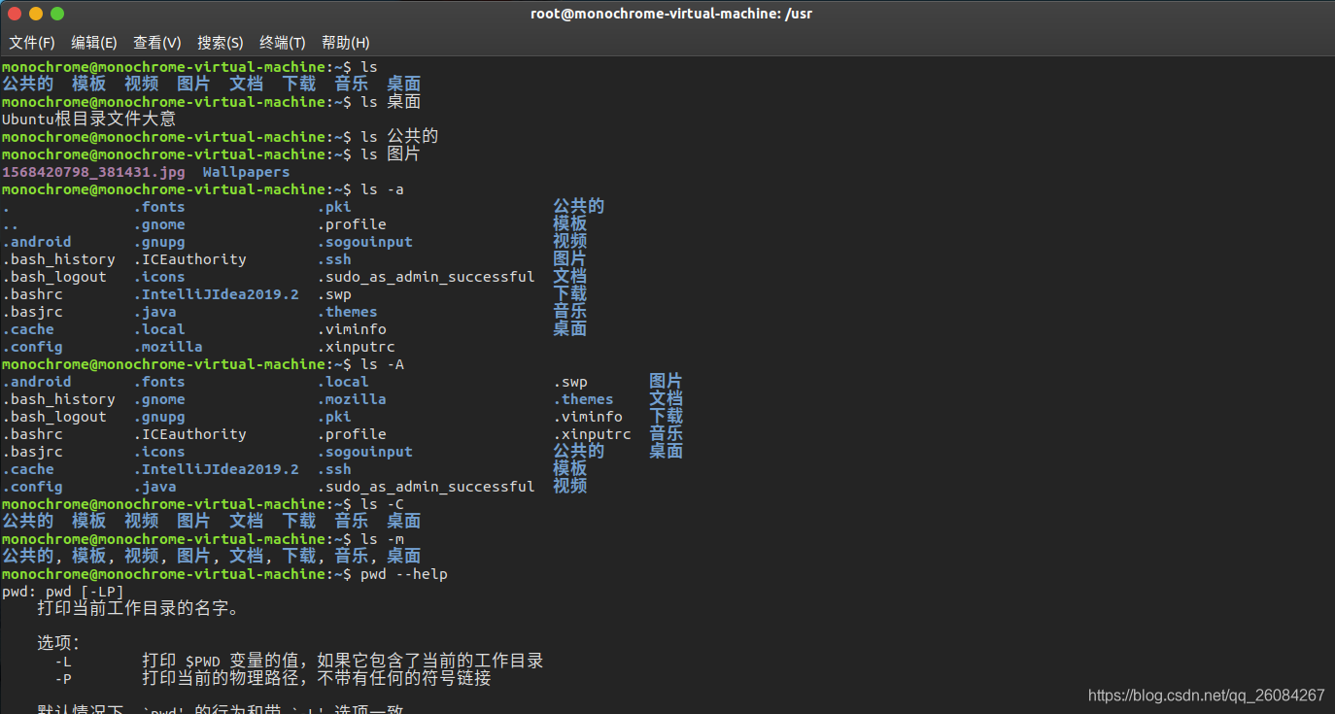Open the 编辑(E) menu
1335x714 pixels.
[x=94, y=43]
